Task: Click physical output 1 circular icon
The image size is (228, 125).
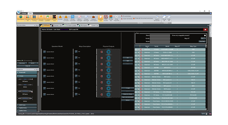Action: (108, 52)
